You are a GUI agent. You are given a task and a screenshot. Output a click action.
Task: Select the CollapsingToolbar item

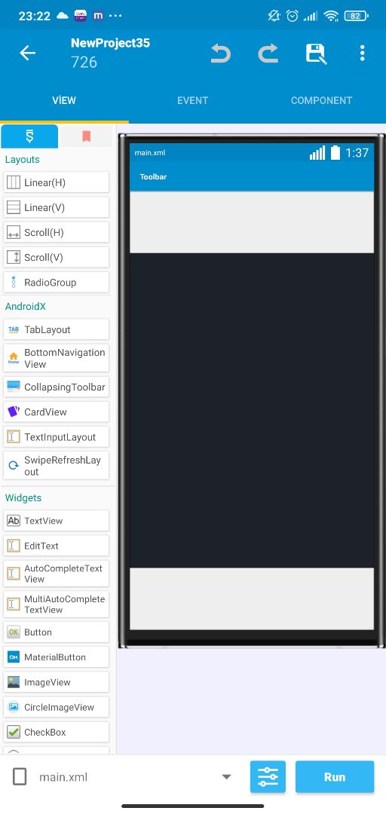(56, 387)
